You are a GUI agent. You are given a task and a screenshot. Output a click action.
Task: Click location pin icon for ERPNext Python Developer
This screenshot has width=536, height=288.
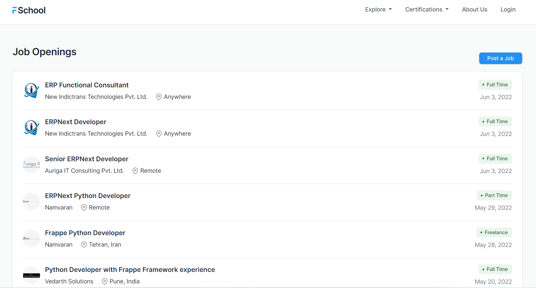[x=84, y=208]
